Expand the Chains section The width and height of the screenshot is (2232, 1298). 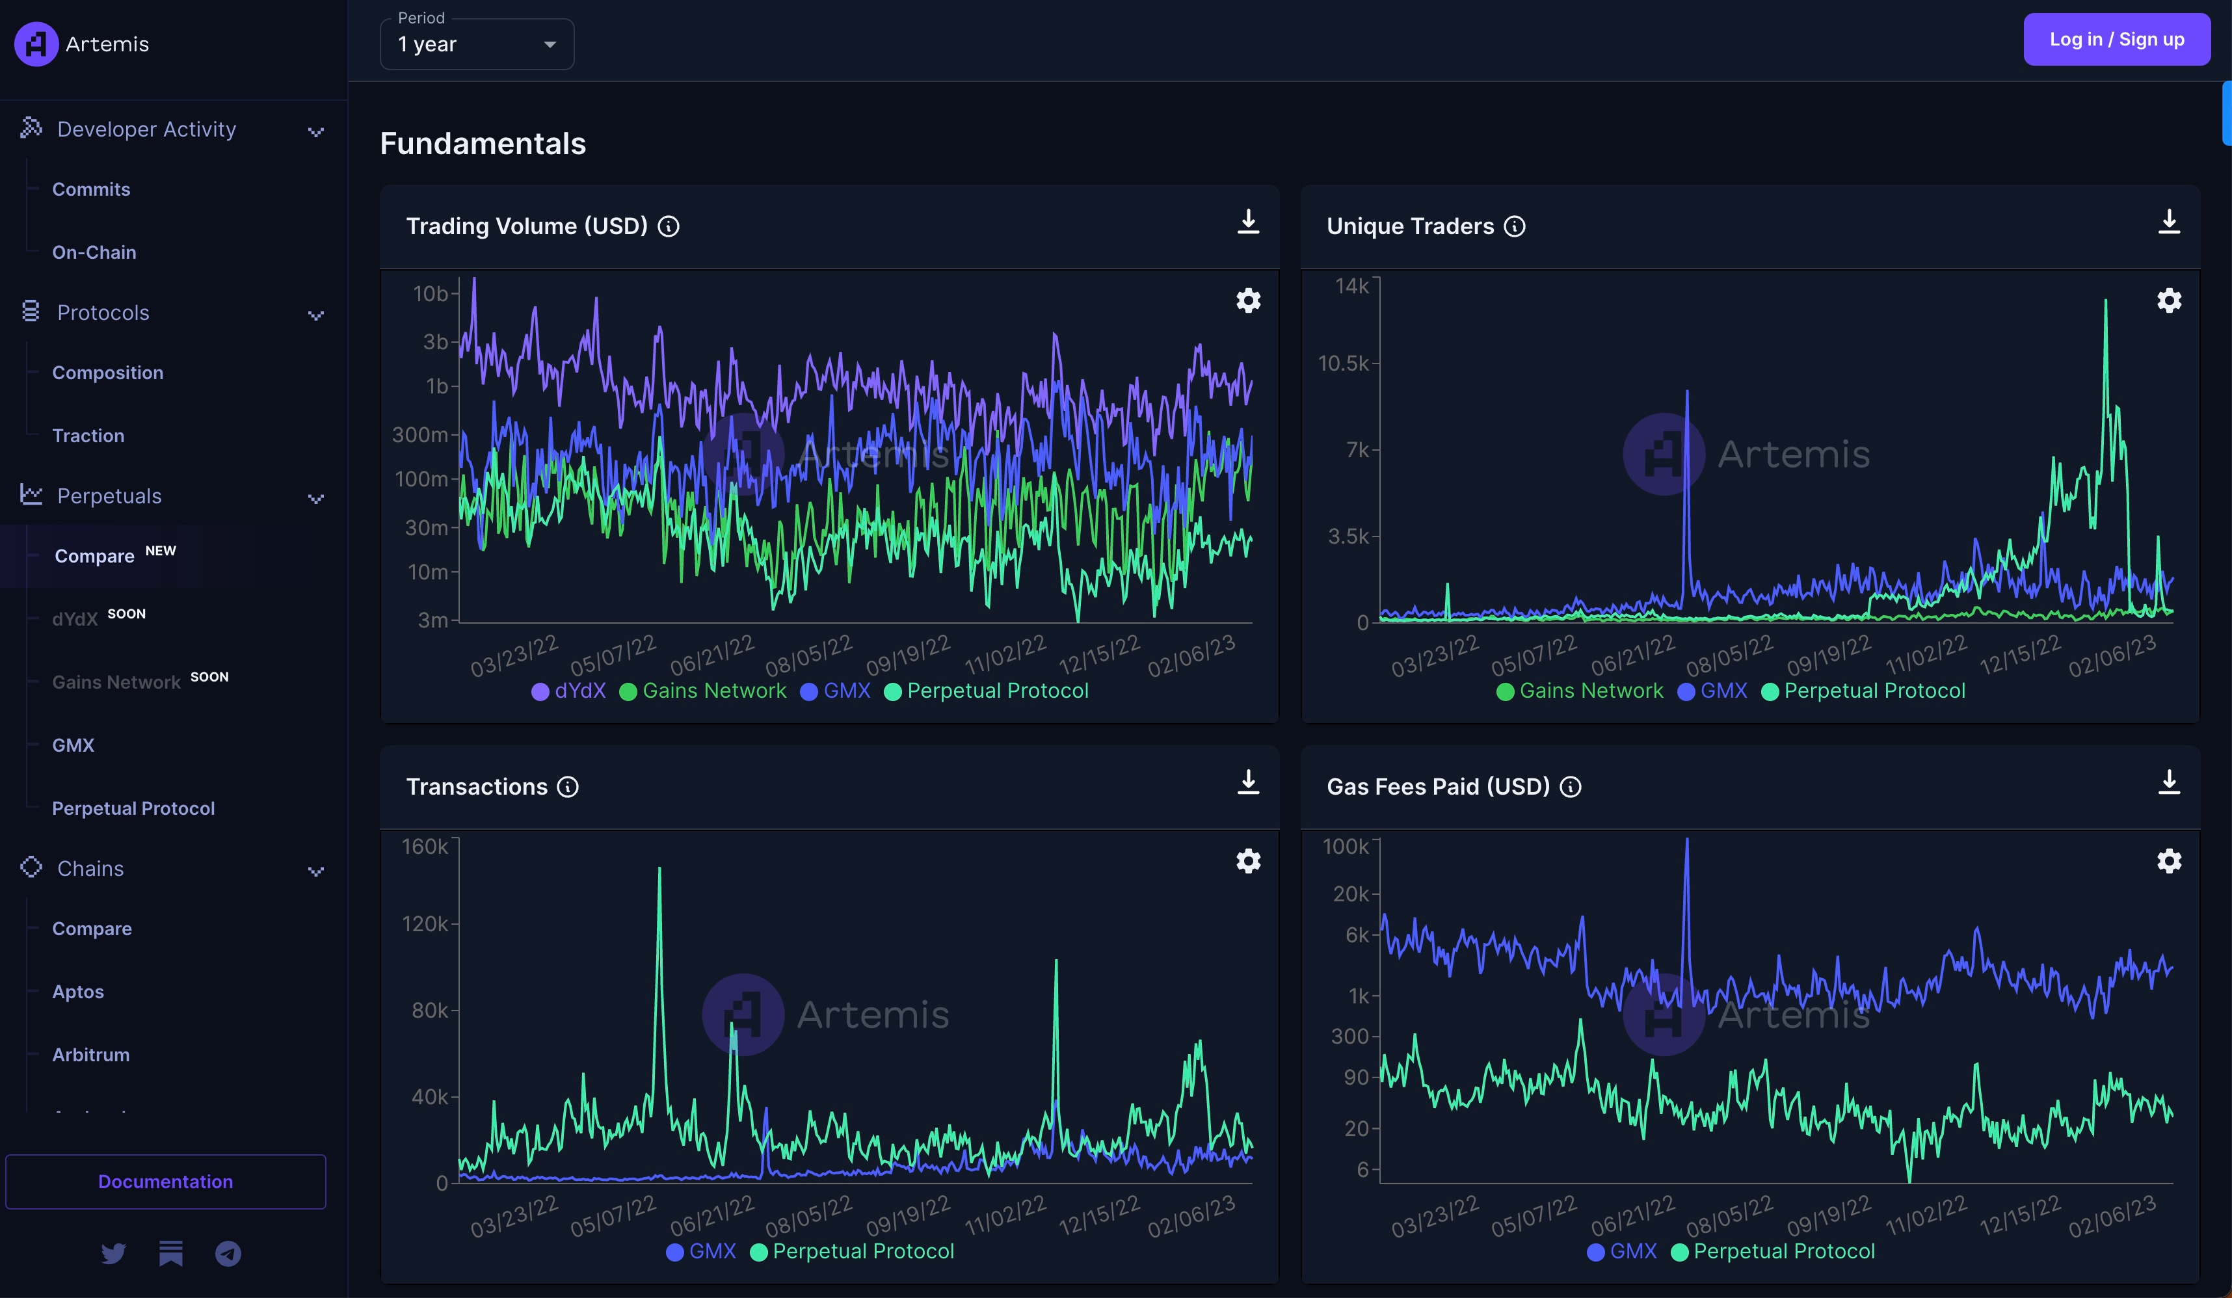pos(316,871)
